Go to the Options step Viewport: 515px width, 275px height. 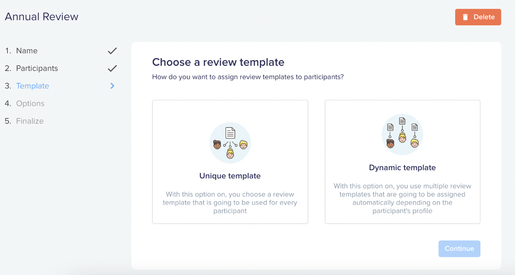pyautogui.click(x=30, y=103)
